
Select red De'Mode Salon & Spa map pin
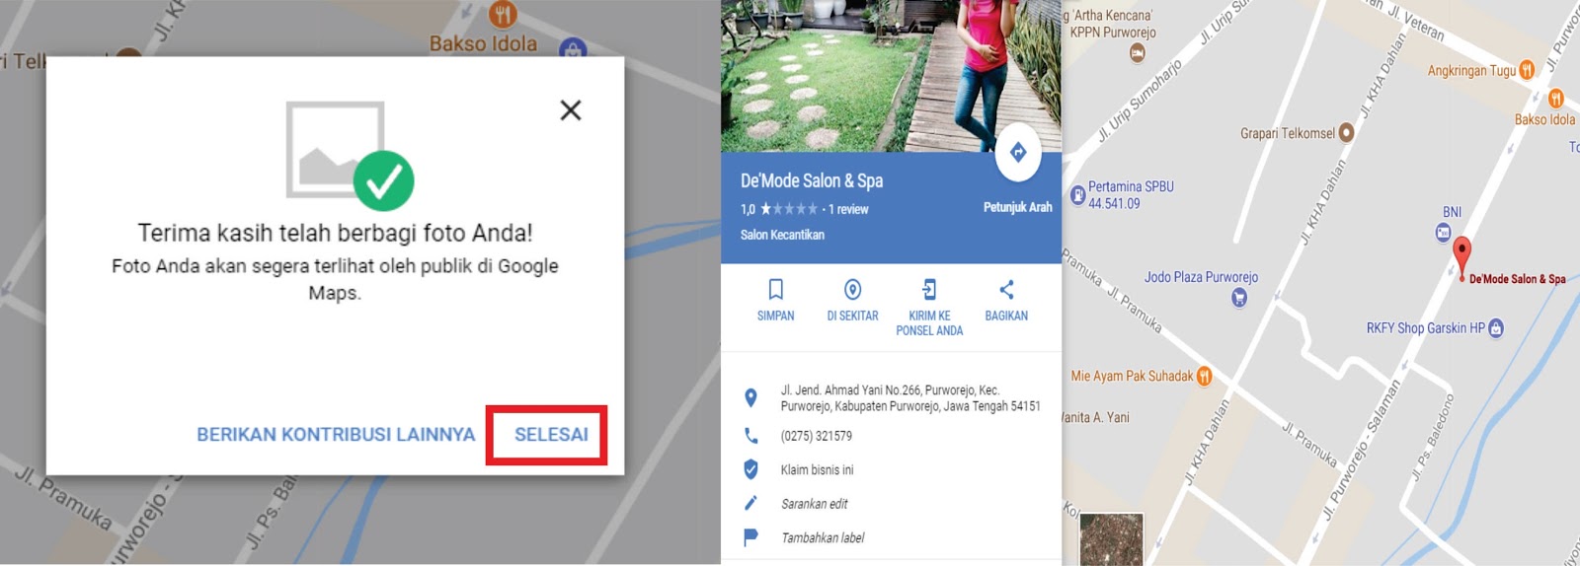click(x=1462, y=256)
